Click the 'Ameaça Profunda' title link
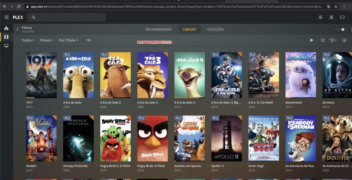This screenshot has width=352, height=180. (75, 166)
